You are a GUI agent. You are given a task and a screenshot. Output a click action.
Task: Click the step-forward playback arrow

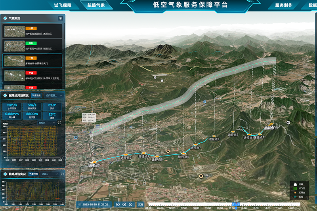[131, 204]
